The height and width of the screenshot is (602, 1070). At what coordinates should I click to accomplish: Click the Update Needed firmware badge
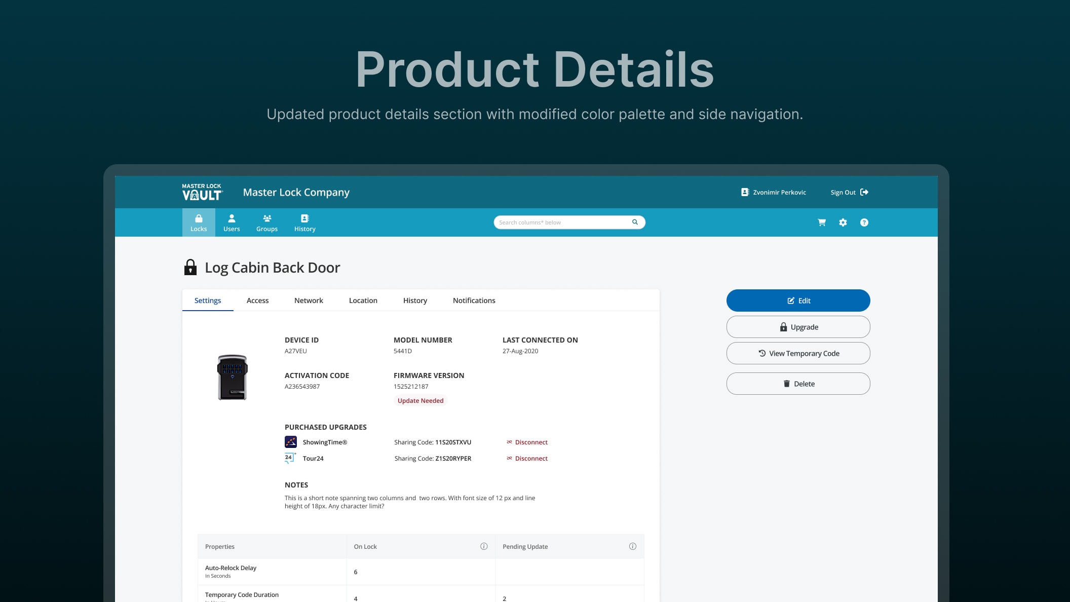tap(421, 400)
